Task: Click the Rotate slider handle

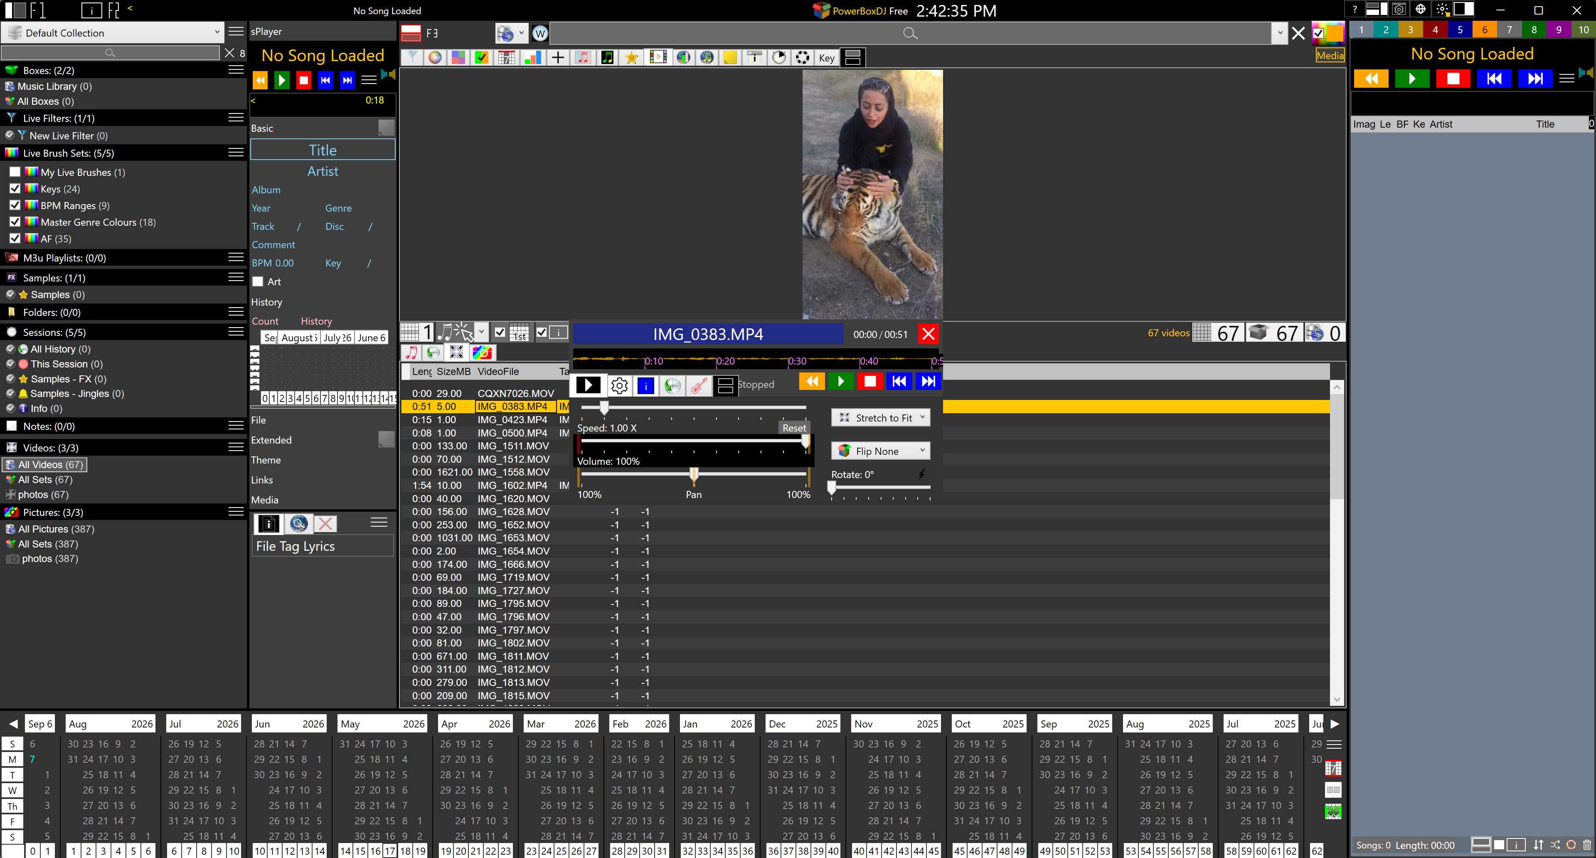Action: 831,488
